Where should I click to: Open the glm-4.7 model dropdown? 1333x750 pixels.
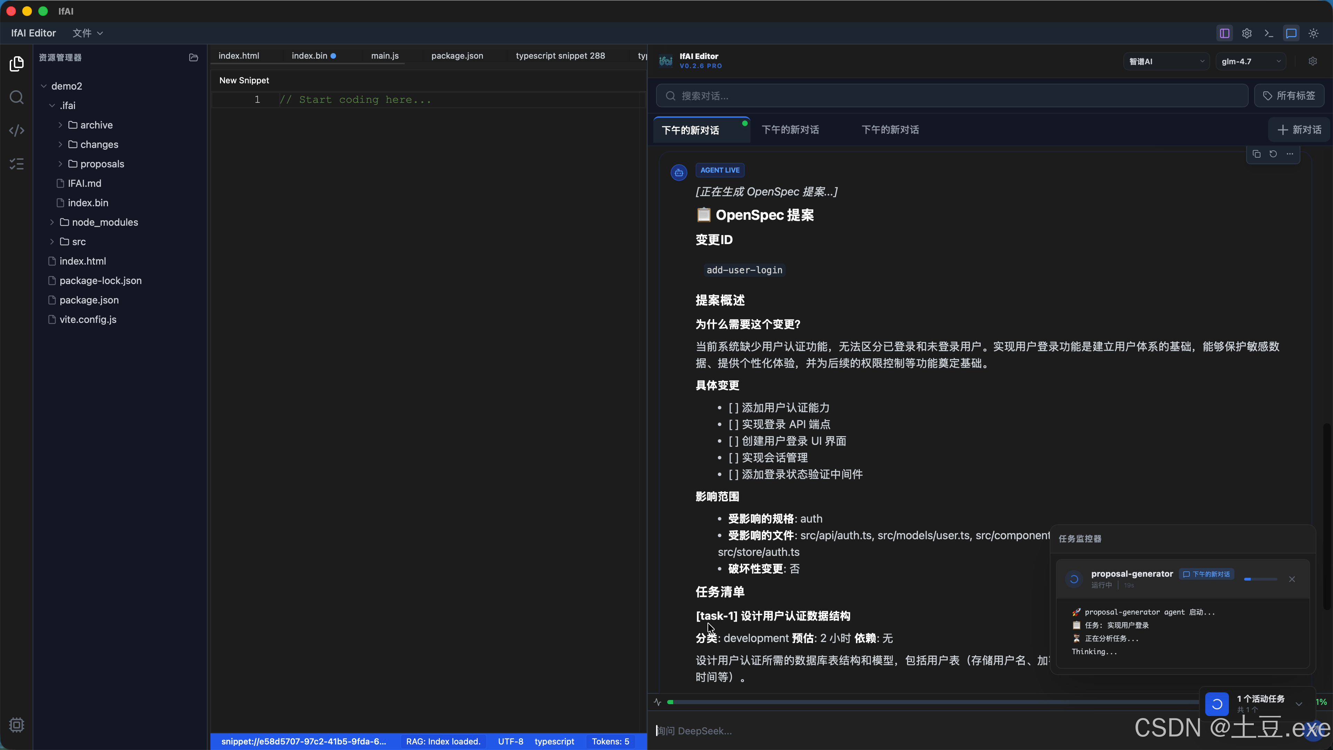click(1250, 61)
